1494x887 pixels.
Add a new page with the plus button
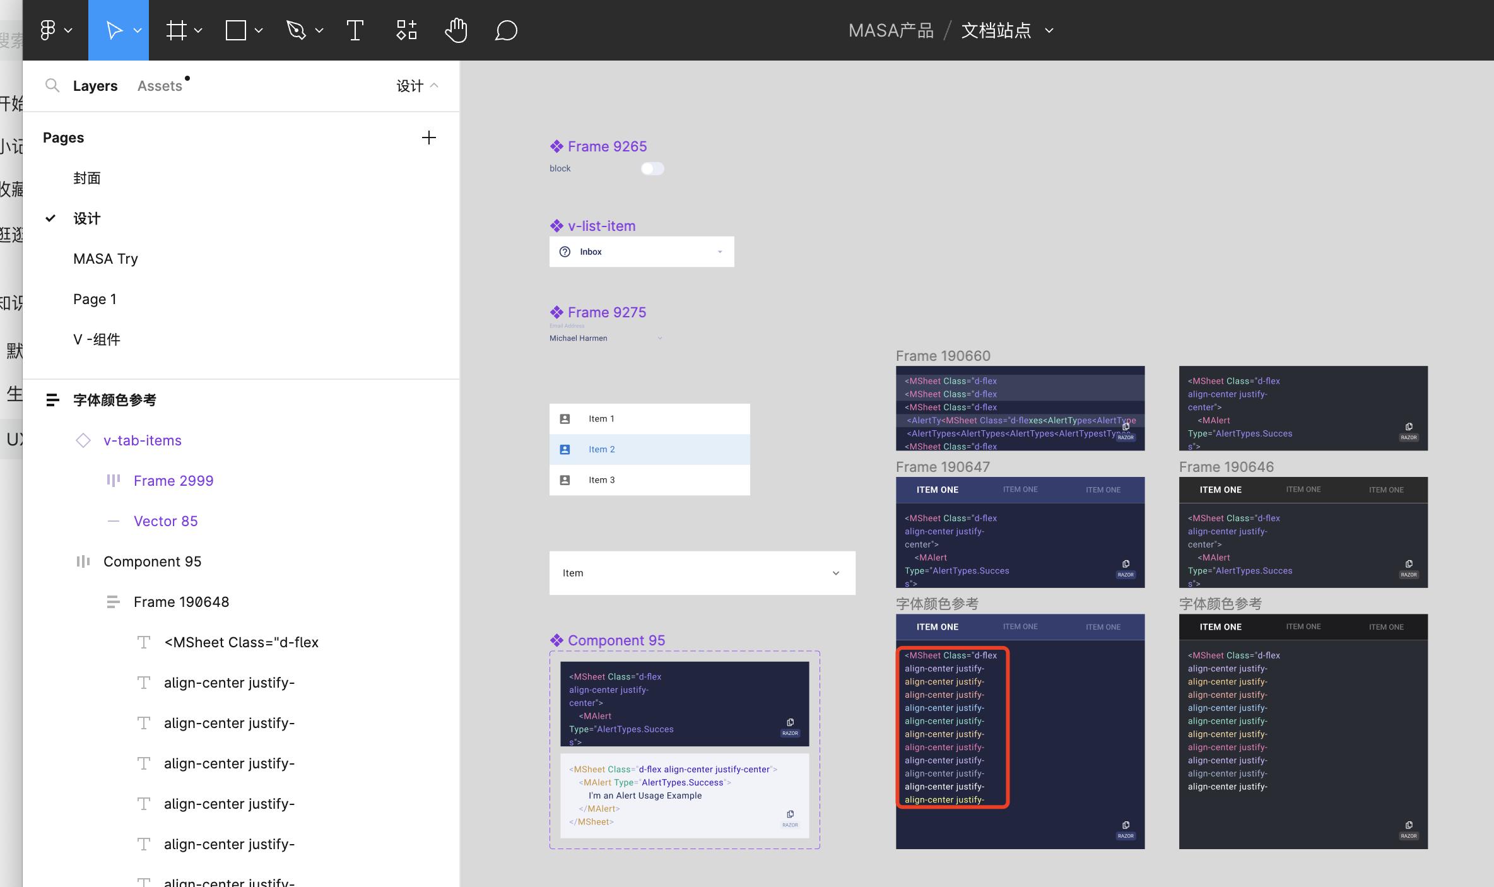click(x=429, y=138)
